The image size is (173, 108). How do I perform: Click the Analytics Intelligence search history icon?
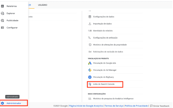90,99
